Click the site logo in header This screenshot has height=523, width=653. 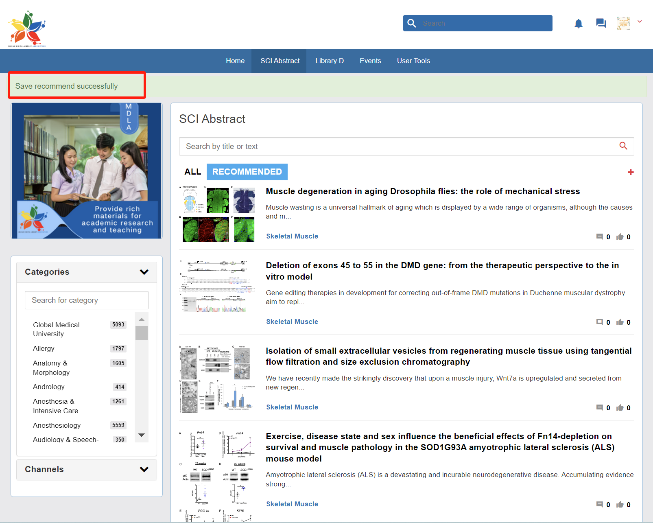click(x=27, y=28)
